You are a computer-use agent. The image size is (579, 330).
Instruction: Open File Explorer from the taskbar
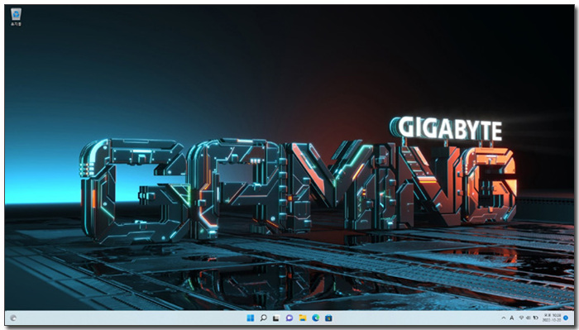pos(303,318)
